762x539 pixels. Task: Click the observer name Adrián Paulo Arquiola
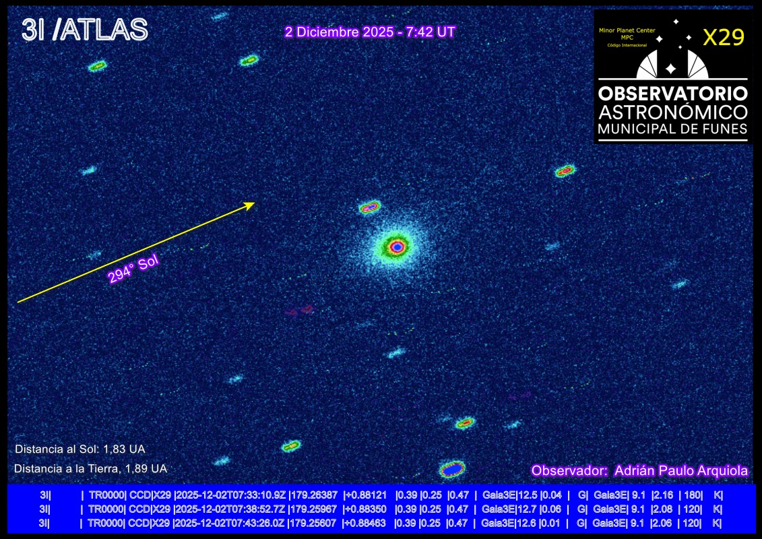click(x=681, y=470)
